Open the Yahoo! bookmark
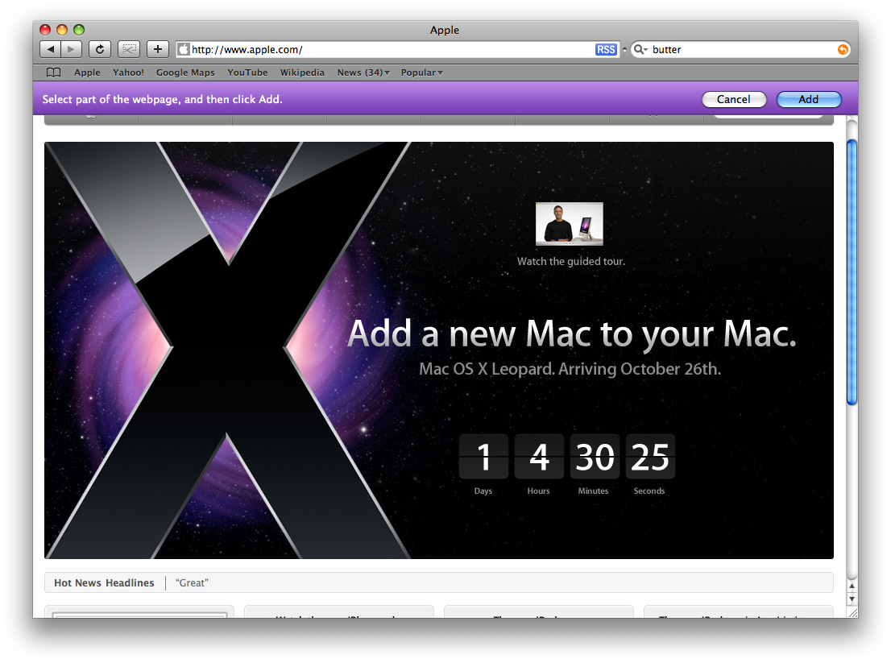Viewport: 891px width, 663px height. click(128, 73)
